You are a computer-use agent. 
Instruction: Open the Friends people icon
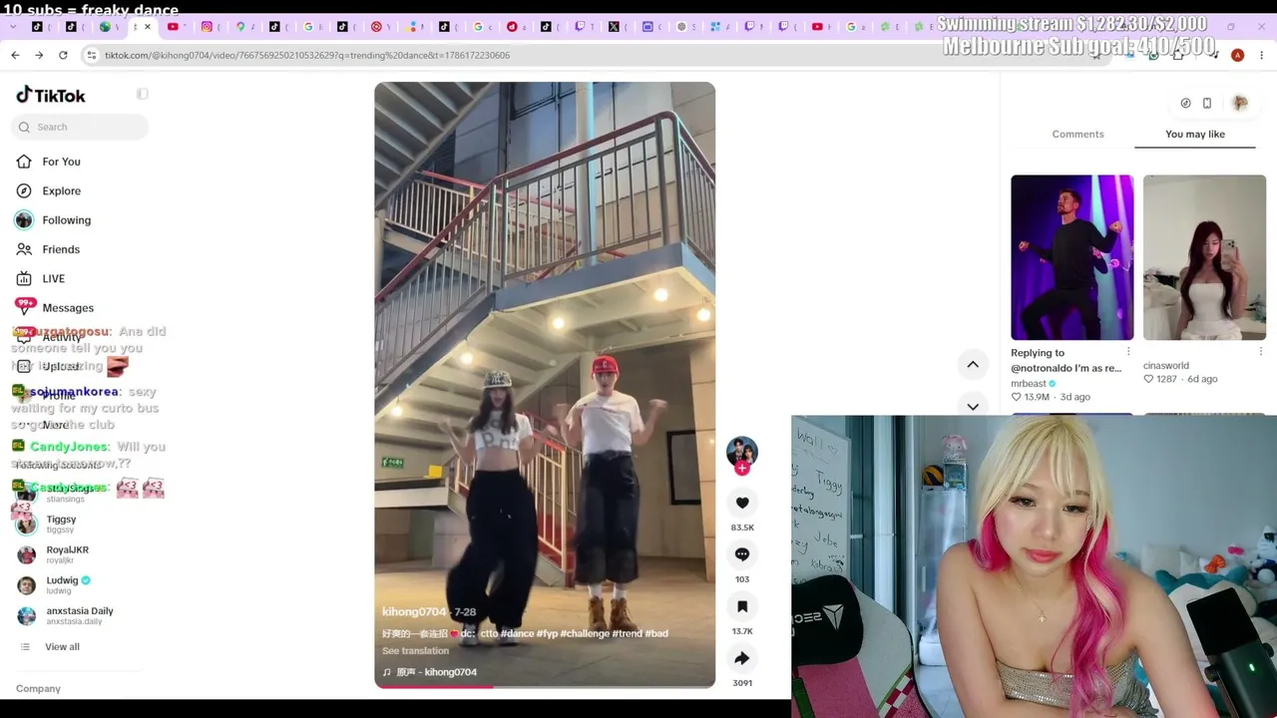(24, 249)
